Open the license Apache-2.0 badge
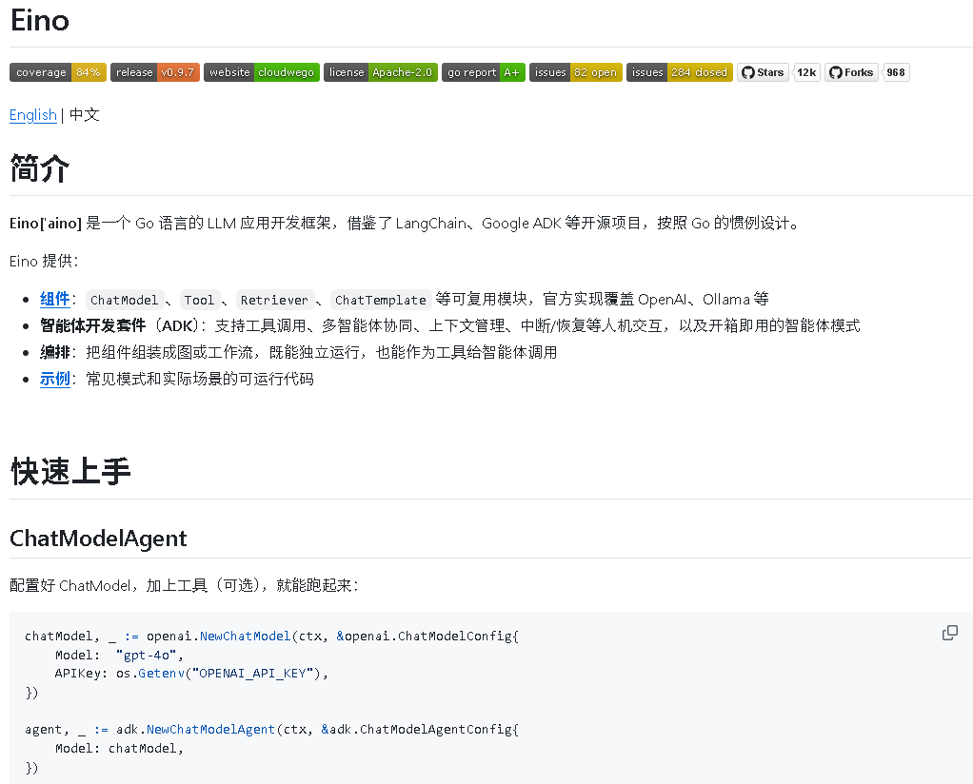Image resolution: width=973 pixels, height=784 pixels. point(381,72)
